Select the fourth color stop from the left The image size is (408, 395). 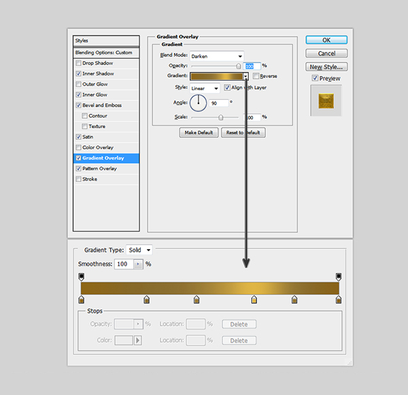click(254, 299)
